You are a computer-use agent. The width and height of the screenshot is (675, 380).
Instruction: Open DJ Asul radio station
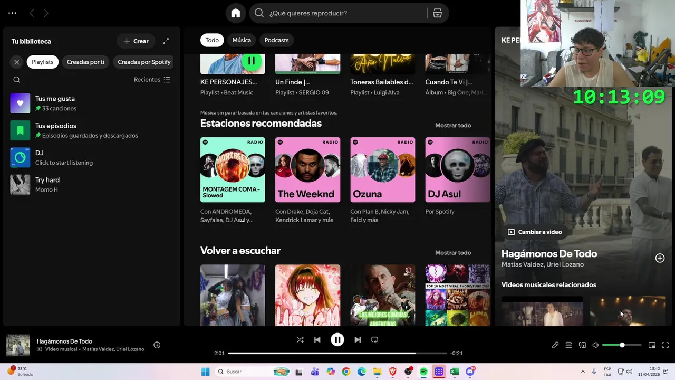point(457,177)
